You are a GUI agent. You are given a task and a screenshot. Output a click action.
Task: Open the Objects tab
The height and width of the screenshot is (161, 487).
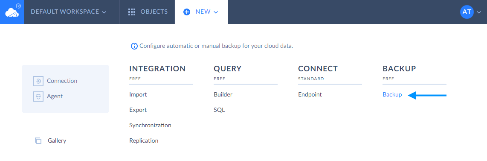coord(148,12)
